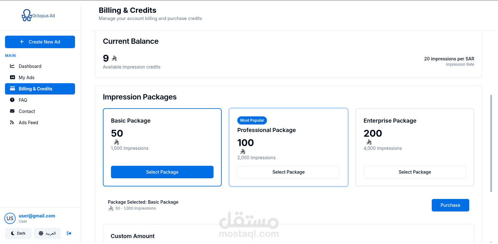Open the FAQ page
The height and width of the screenshot is (244, 498).
click(23, 100)
